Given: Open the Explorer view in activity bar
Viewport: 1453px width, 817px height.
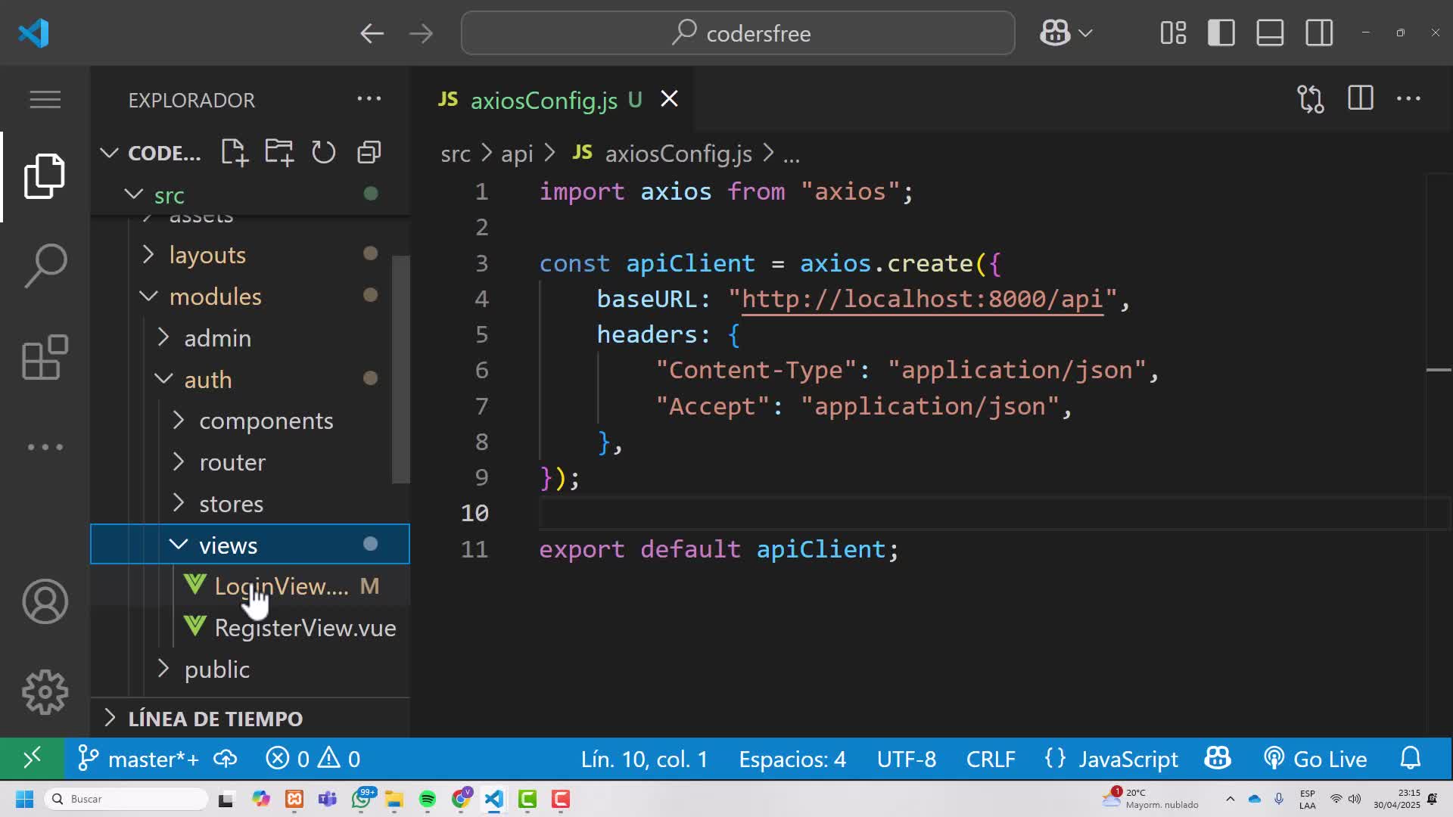Looking at the screenshot, I should point(45,176).
